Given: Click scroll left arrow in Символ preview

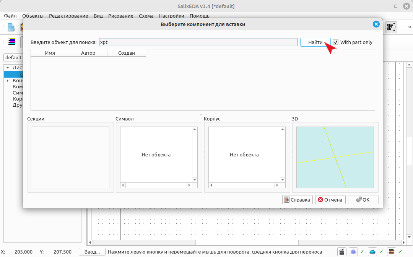Looking at the screenshot, I should pyautogui.click(x=123, y=185).
